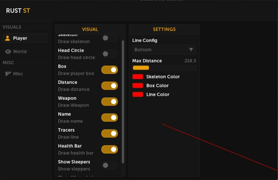Open the Line Config dropdown

pyautogui.click(x=164, y=50)
